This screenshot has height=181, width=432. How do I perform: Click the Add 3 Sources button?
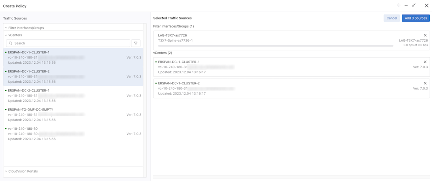(x=416, y=18)
